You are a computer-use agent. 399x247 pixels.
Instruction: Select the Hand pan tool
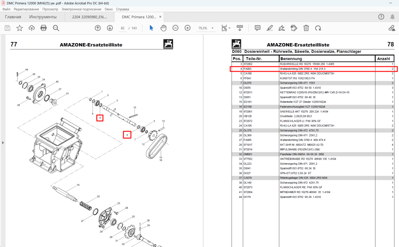(x=163, y=28)
